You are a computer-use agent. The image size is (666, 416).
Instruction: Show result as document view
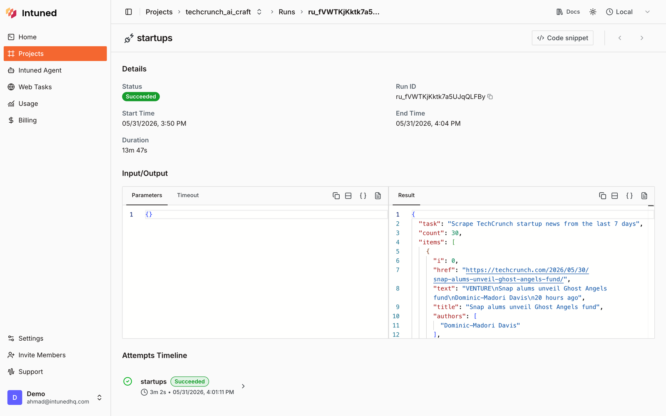click(x=644, y=196)
